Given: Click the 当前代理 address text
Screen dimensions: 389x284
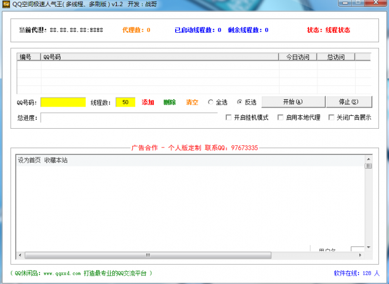Looking at the screenshot, I should (61, 30).
